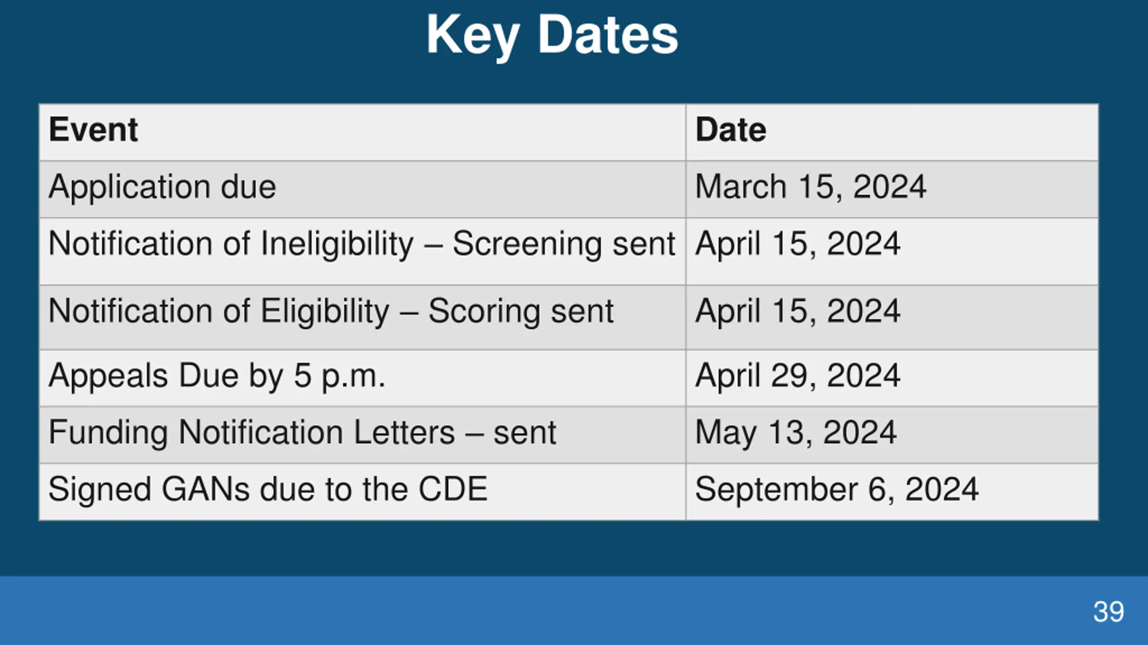Select the September 6, 2024 date cell
The height and width of the screenshot is (645, 1148).
coord(892,492)
